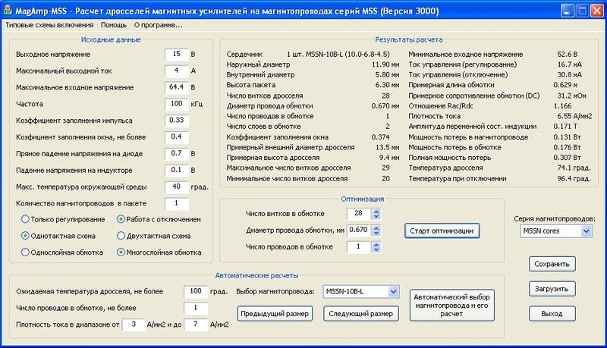The image size is (607, 348).
Task: Focus the Частота кГц input field
Action: (x=177, y=104)
